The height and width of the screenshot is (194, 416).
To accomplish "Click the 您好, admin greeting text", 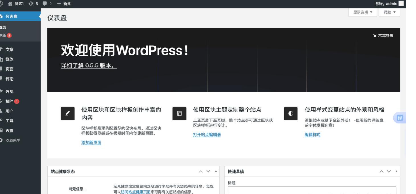I will (x=386, y=4).
